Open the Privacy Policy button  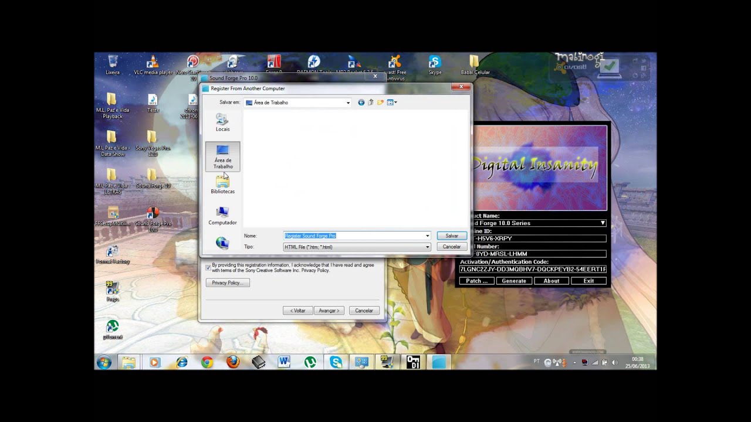228,283
